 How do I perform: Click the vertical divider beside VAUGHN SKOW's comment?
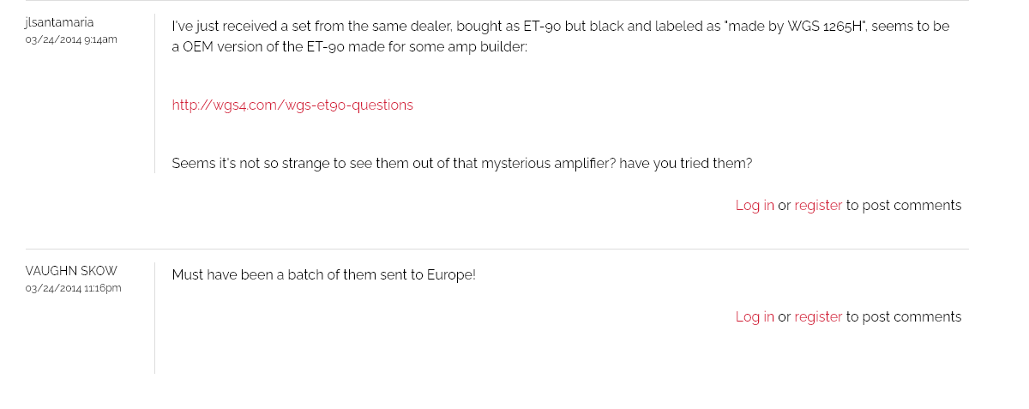154,317
